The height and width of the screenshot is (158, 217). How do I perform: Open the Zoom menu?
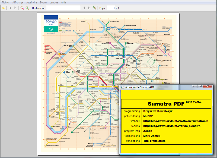(43, 2)
